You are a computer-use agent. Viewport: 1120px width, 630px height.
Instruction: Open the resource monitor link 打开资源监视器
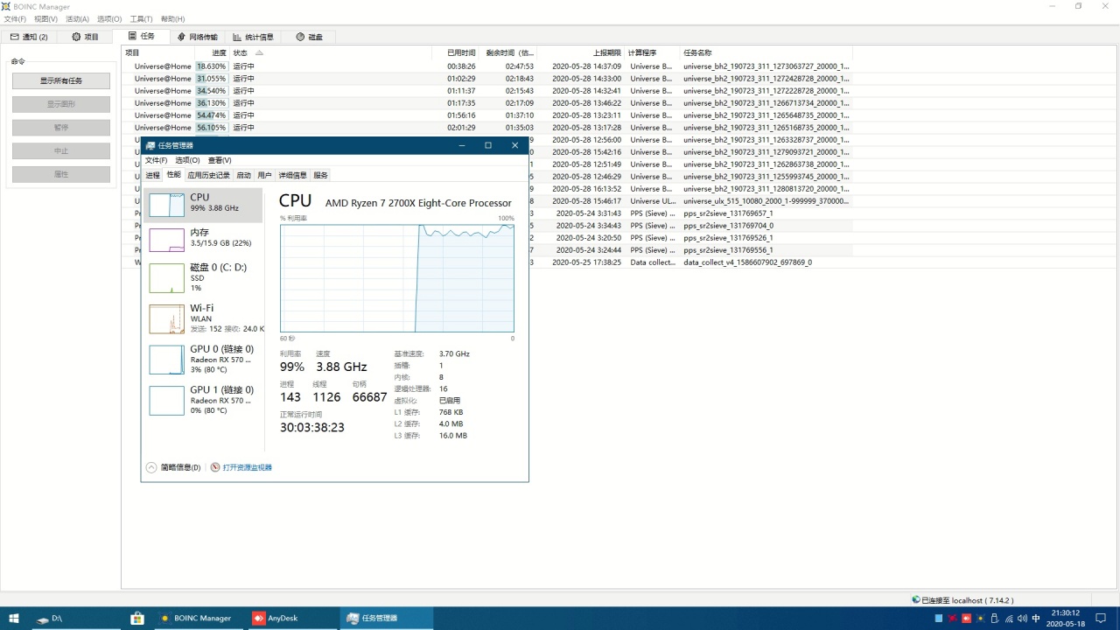(x=247, y=467)
